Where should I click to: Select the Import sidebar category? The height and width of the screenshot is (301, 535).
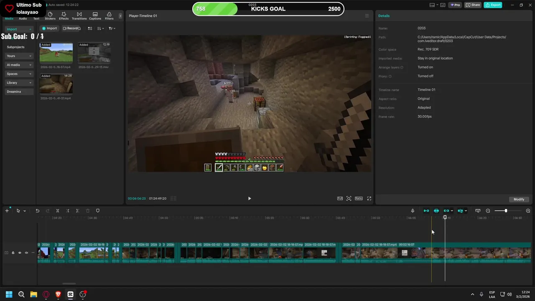(x=19, y=29)
